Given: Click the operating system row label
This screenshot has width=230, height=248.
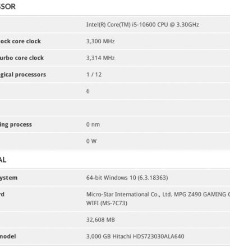Looking at the screenshot, I should (x=8, y=178).
